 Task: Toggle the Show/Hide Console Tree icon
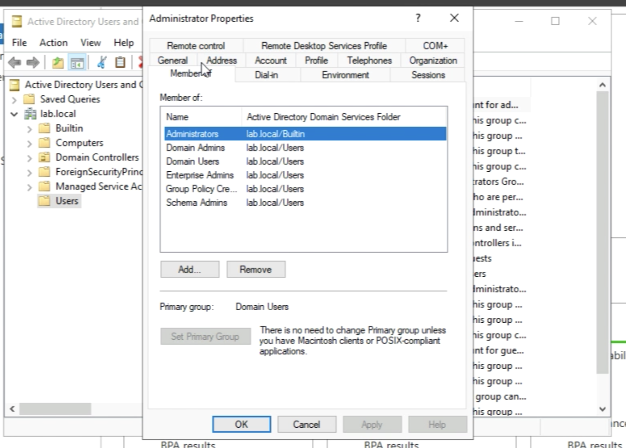click(x=78, y=63)
